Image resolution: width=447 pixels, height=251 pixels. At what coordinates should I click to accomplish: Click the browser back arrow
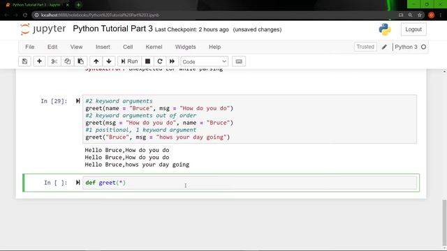(x=6, y=15)
